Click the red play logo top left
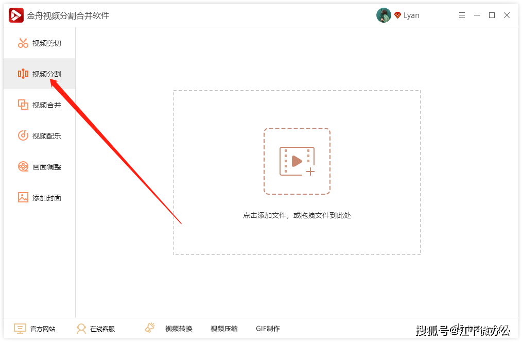522x342 pixels. click(x=16, y=15)
